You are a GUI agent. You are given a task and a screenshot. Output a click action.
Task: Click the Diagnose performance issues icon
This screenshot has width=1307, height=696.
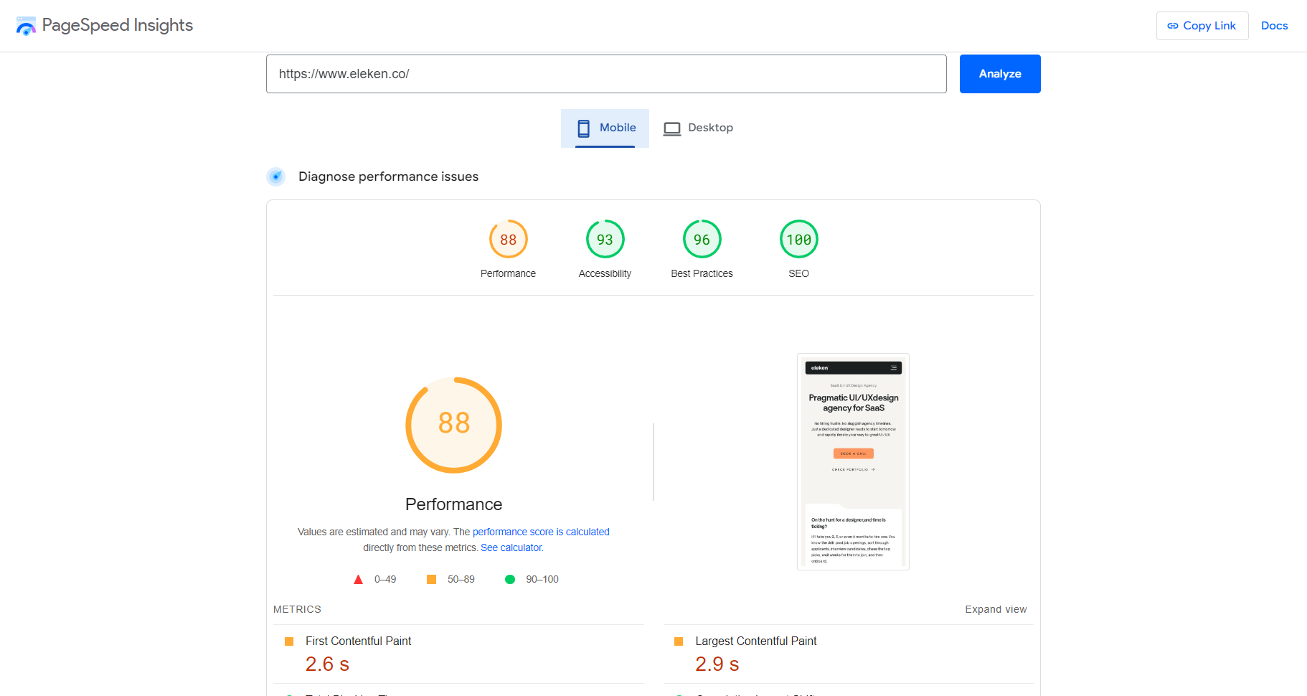[276, 177]
